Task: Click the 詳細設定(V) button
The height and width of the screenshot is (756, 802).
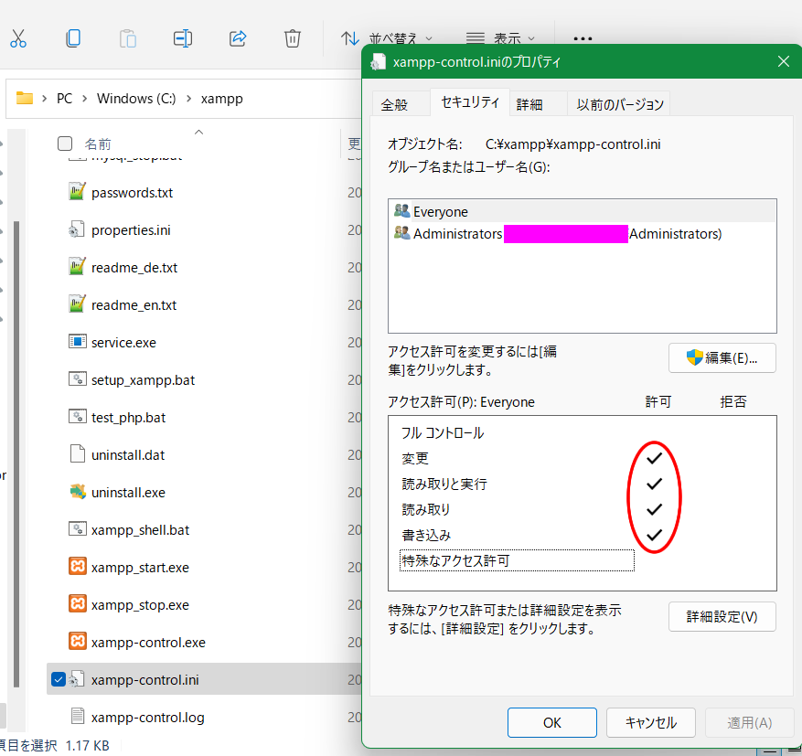Action: [722, 616]
